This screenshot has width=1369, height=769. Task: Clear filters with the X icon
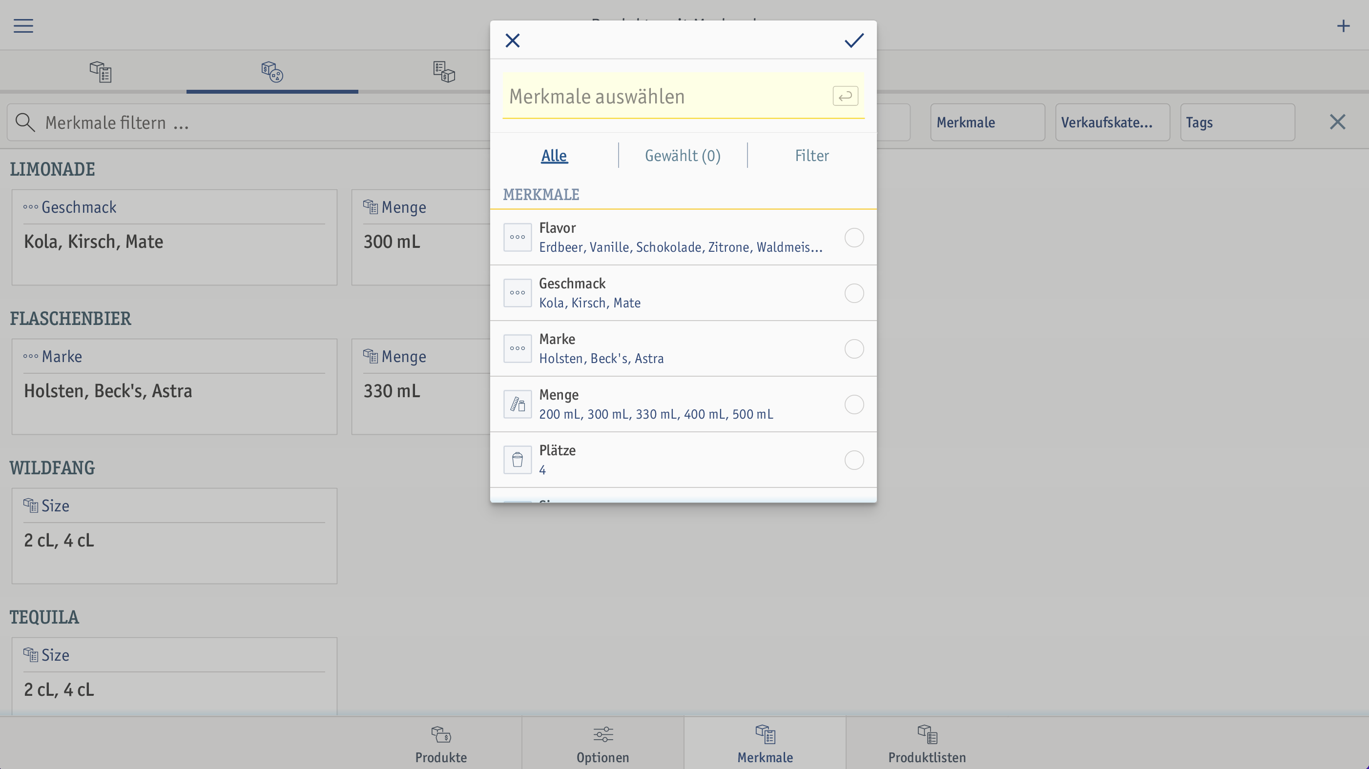[1338, 122]
